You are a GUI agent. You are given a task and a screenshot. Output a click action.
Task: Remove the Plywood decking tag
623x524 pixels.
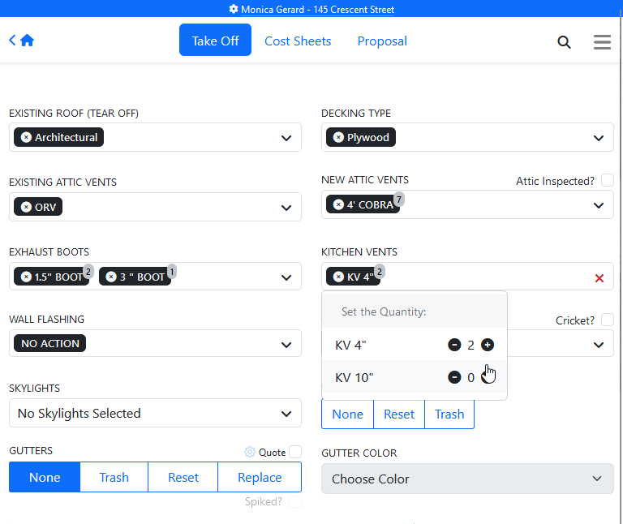(x=338, y=138)
